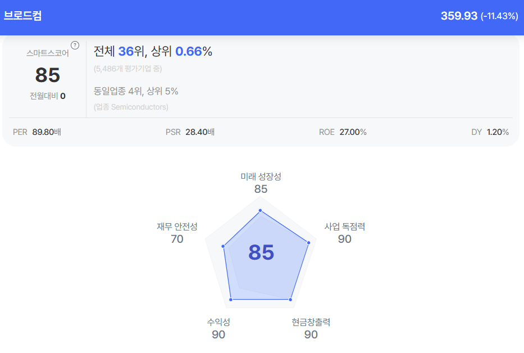524x353 pixels.
Task: Click the 수익성 radar label
Action: click(x=218, y=322)
